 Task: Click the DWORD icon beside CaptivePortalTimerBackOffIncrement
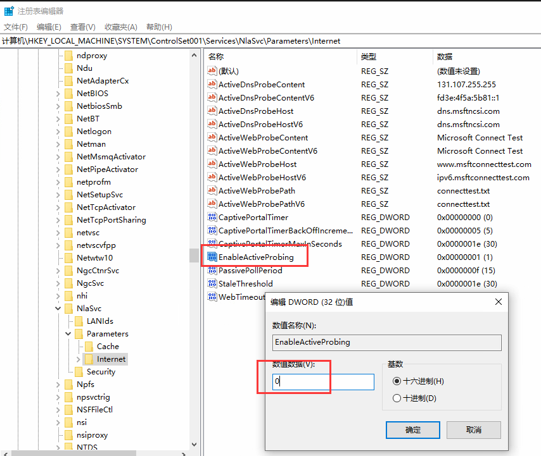pyautogui.click(x=212, y=230)
